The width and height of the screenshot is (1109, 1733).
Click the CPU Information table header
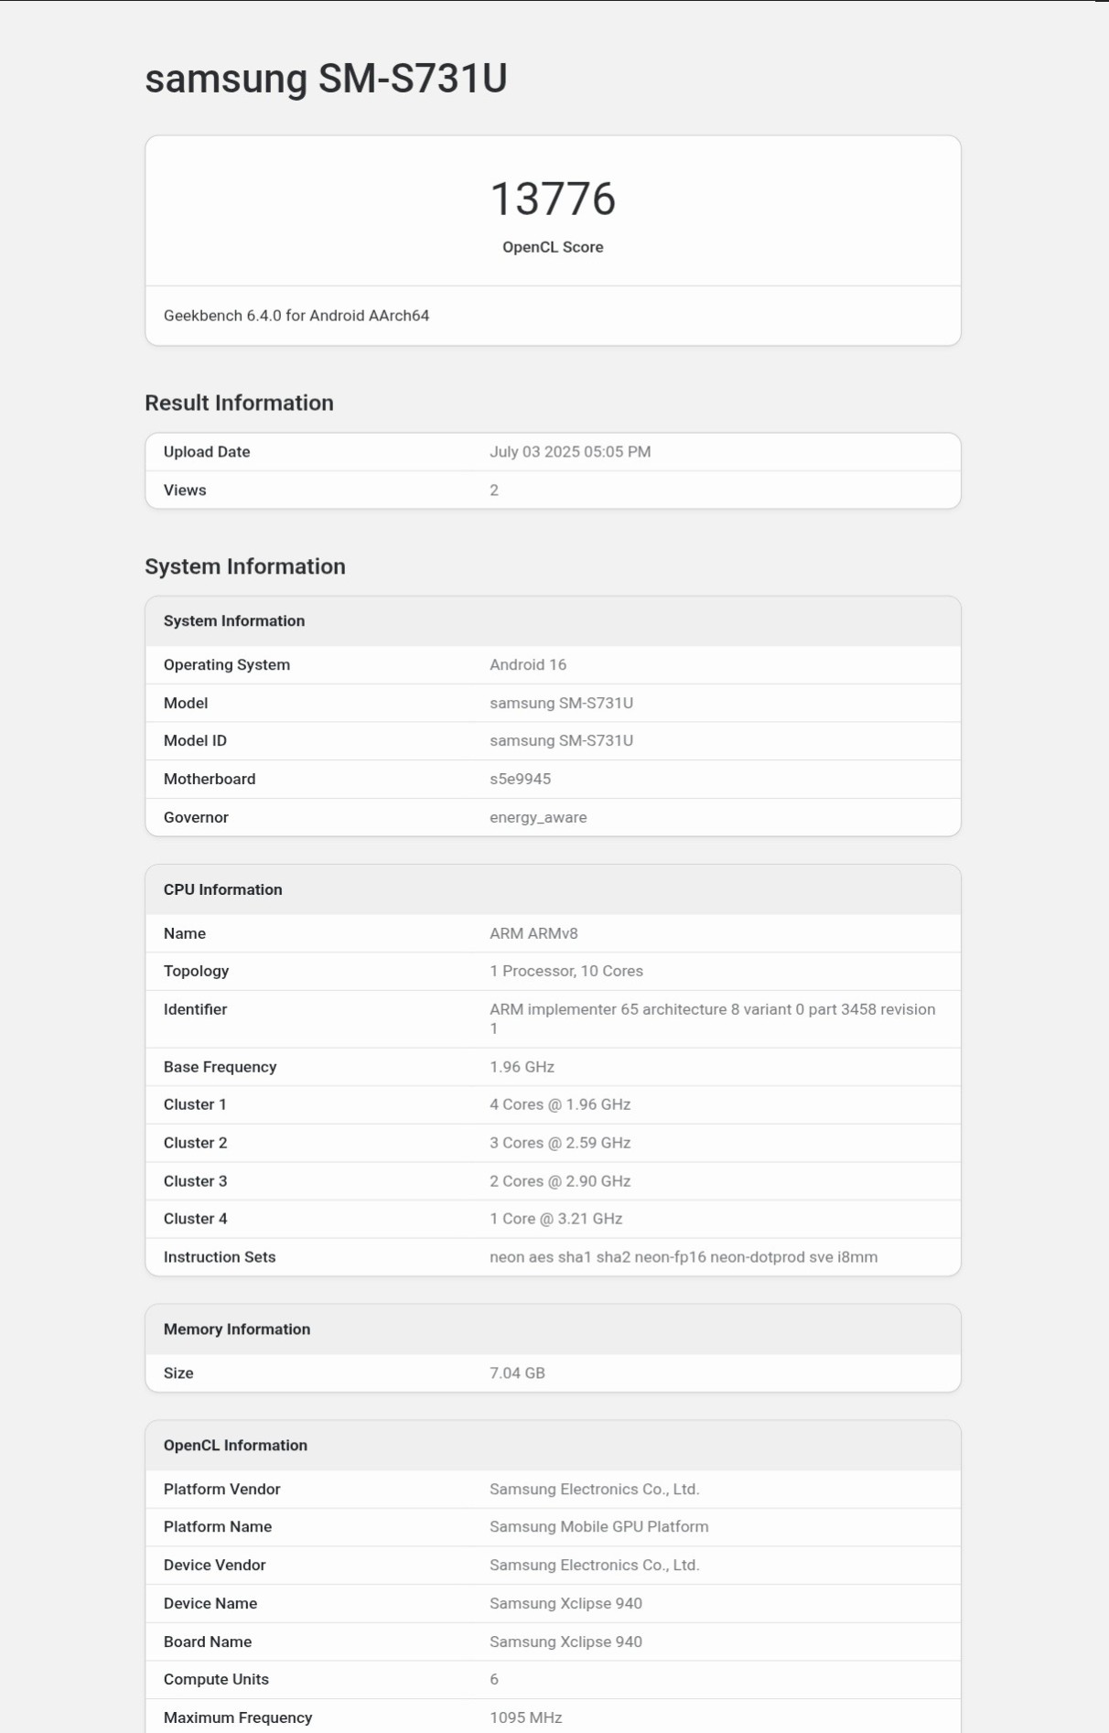553,890
